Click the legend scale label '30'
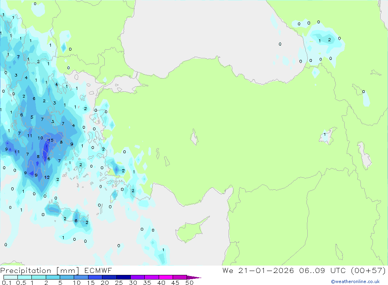The image size is (388, 285). [133, 283]
